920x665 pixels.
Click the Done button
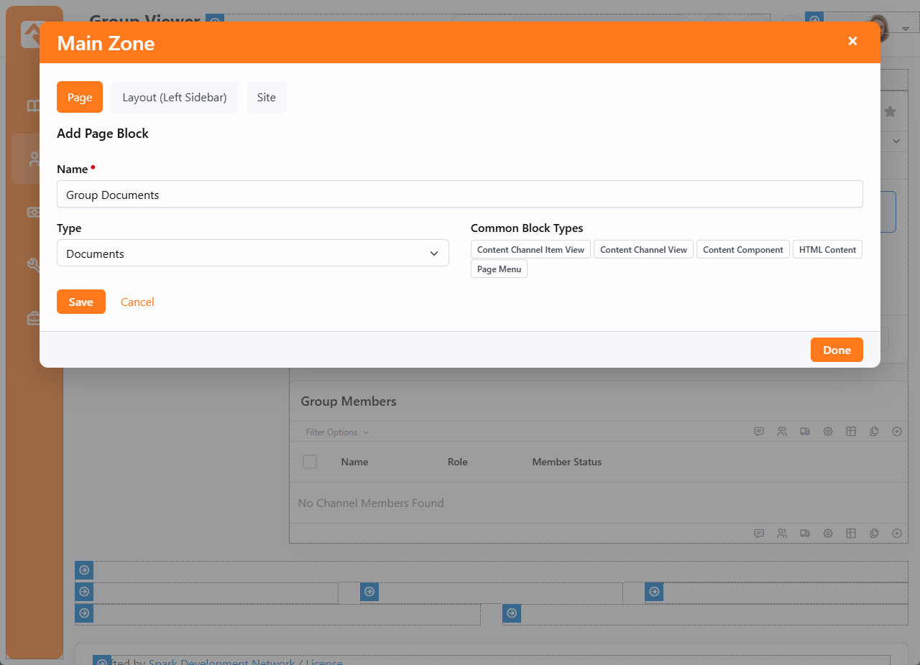(837, 350)
